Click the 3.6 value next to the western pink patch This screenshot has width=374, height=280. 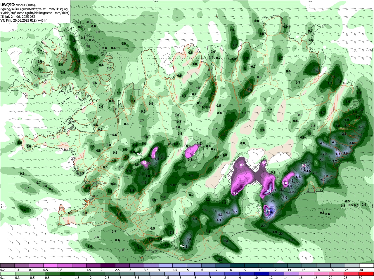click(157, 159)
